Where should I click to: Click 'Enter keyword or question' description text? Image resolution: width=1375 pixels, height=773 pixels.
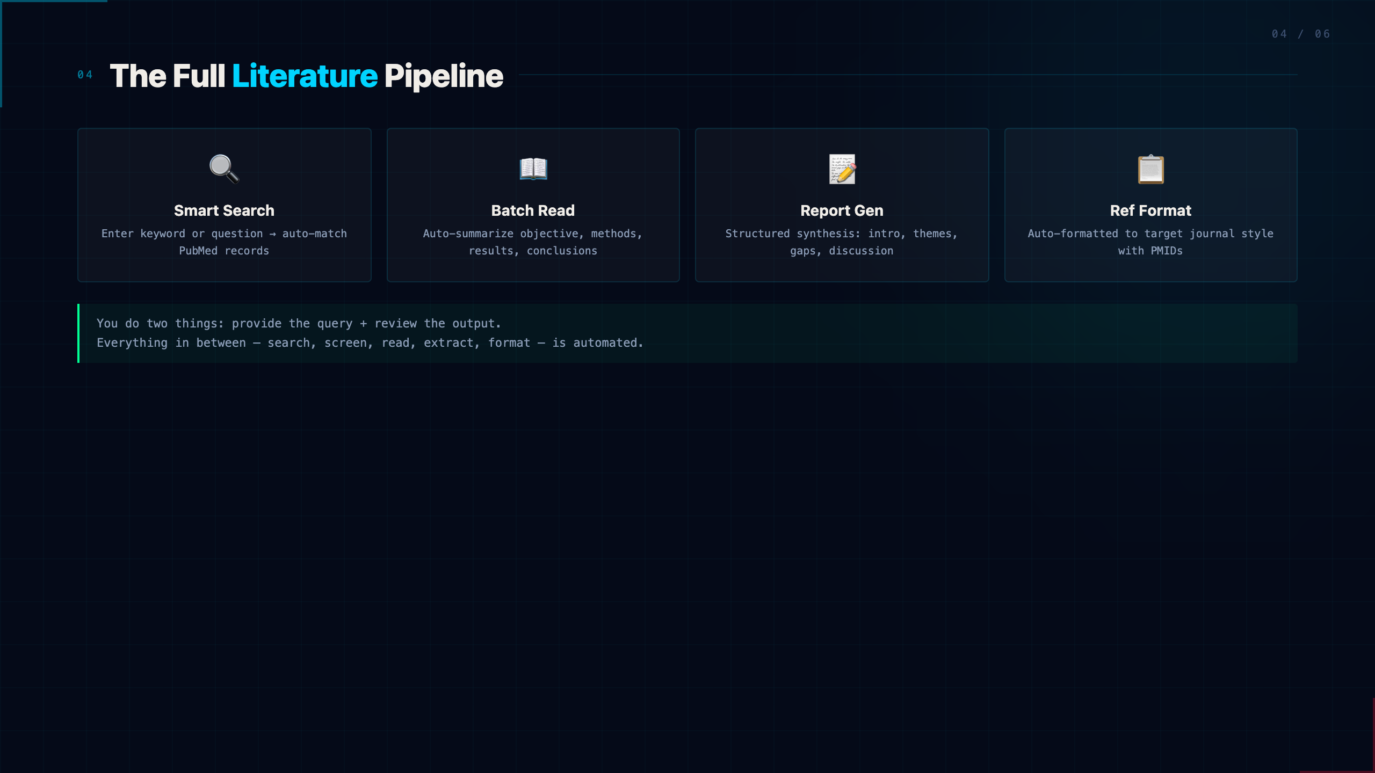[224, 242]
